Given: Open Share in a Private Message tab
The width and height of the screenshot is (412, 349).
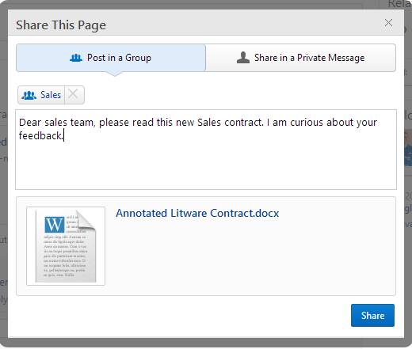Looking at the screenshot, I should tap(300, 58).
